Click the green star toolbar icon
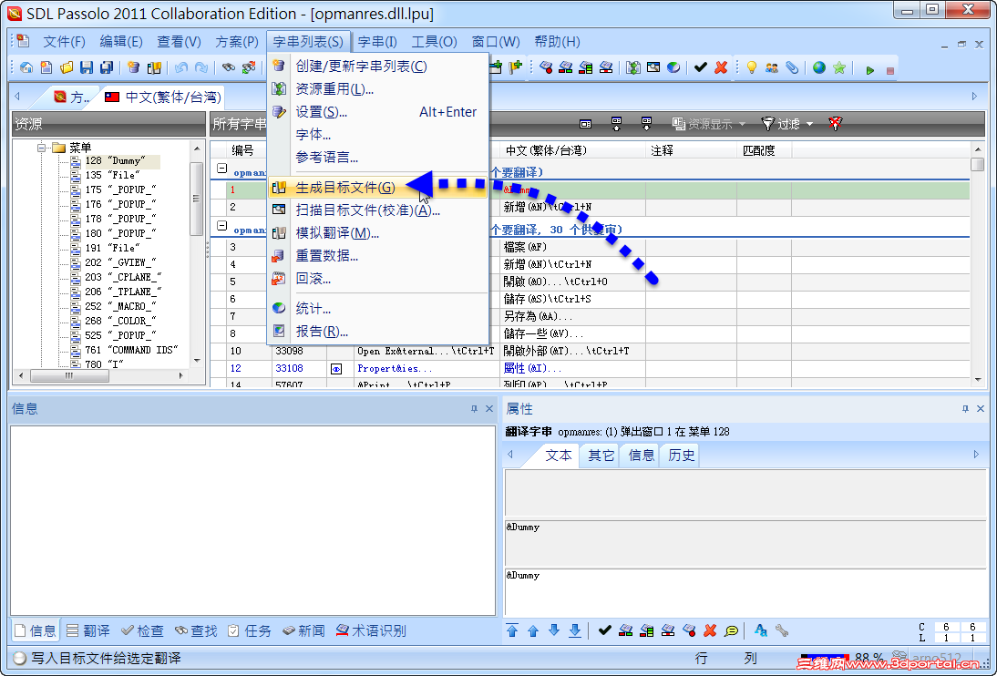Viewport: 997px width, 676px height. click(839, 67)
